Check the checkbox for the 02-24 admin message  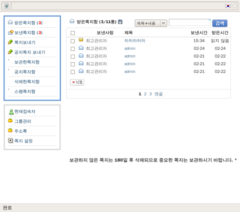click(73, 48)
